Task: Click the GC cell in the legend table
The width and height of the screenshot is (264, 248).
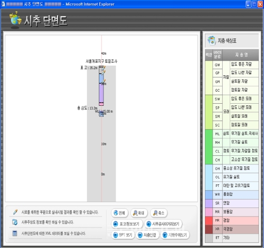Action: click(218, 90)
